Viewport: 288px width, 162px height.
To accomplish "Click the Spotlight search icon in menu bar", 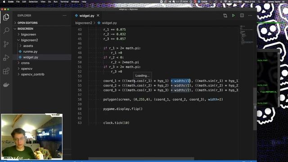I will (x=259, y=2).
